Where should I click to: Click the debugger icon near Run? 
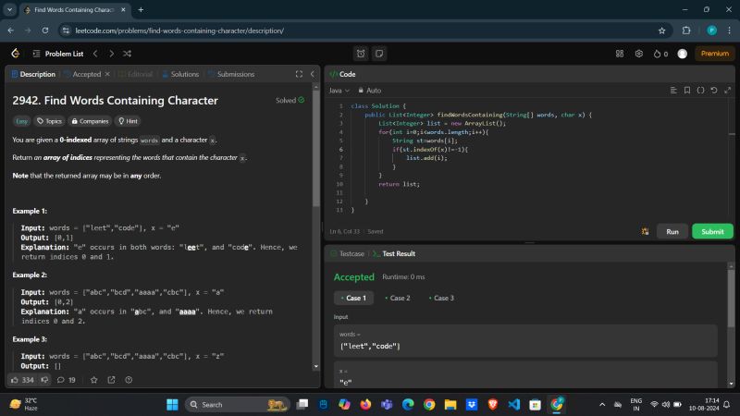click(645, 232)
